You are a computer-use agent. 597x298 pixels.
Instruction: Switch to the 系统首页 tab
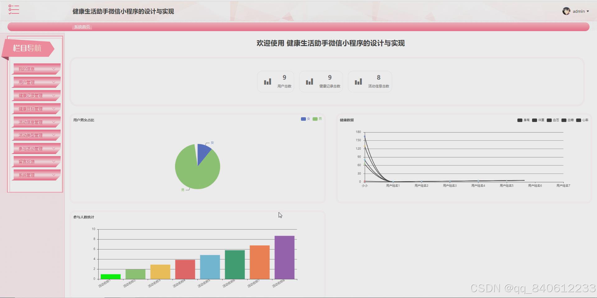[x=82, y=27]
